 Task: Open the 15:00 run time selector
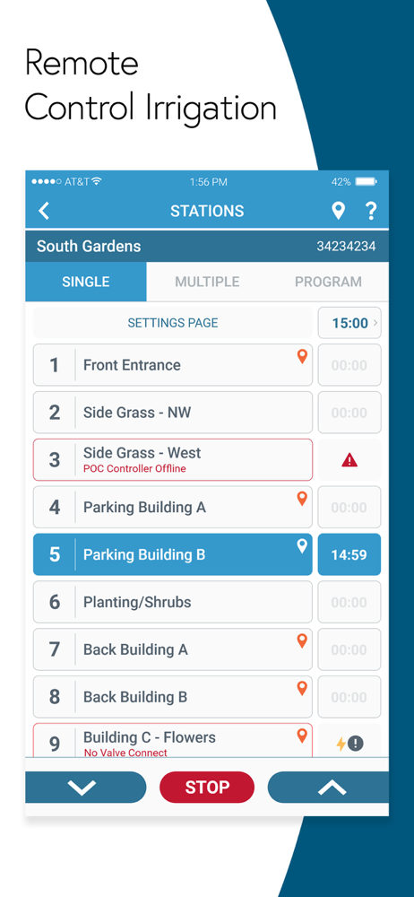(x=349, y=323)
